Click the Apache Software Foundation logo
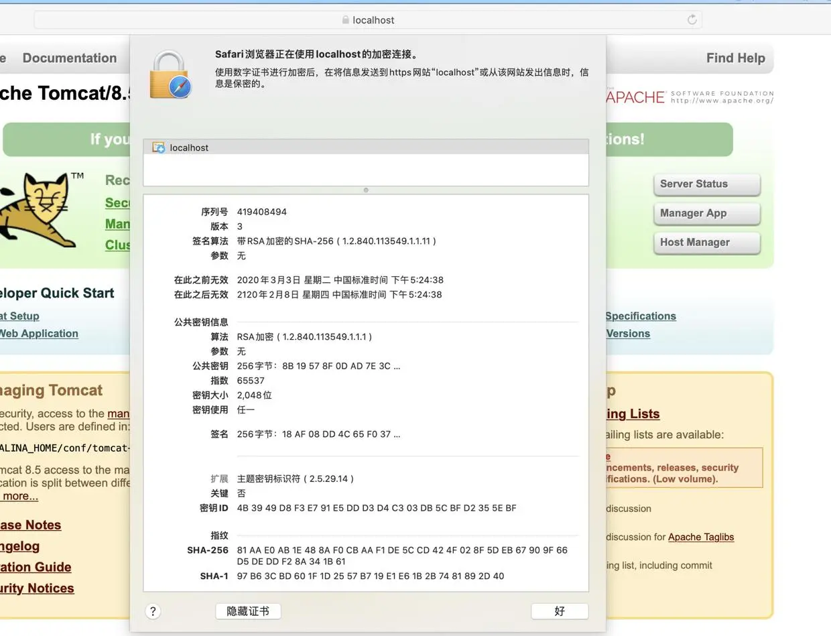This screenshot has height=636, width=831. click(690, 97)
